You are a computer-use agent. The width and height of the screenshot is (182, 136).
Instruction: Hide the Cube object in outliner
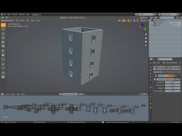click(175, 25)
